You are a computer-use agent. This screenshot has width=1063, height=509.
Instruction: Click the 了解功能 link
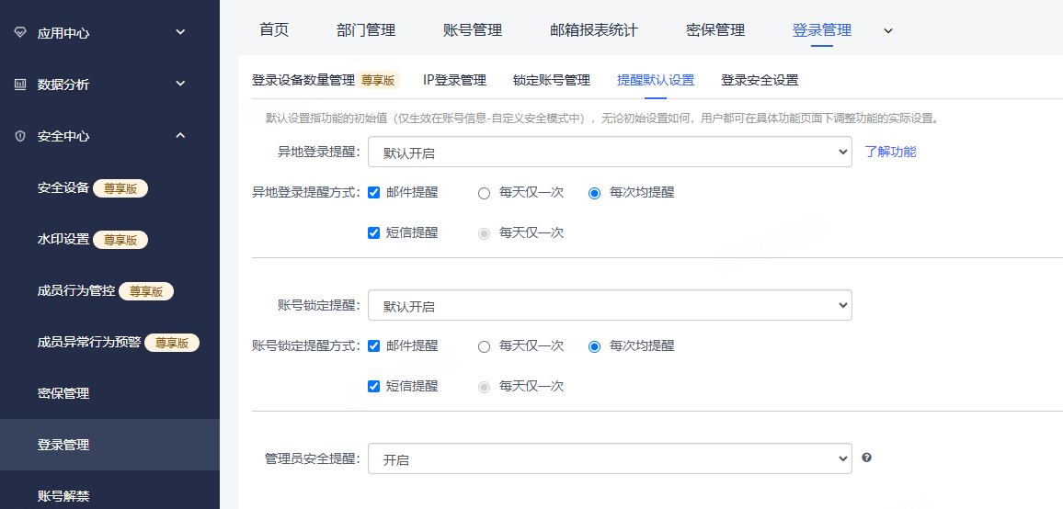tap(890, 152)
